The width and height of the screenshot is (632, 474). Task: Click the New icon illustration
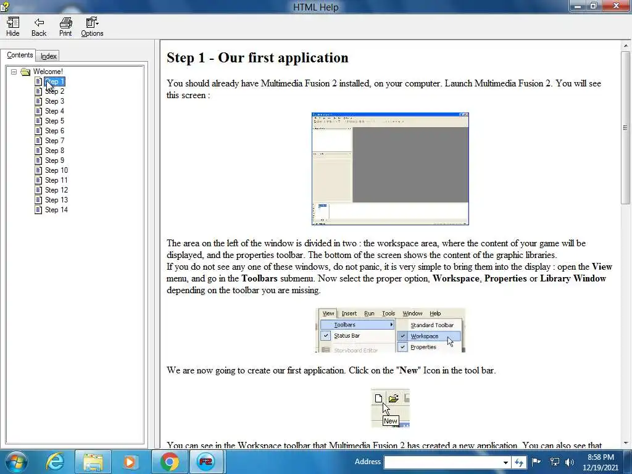(390, 408)
